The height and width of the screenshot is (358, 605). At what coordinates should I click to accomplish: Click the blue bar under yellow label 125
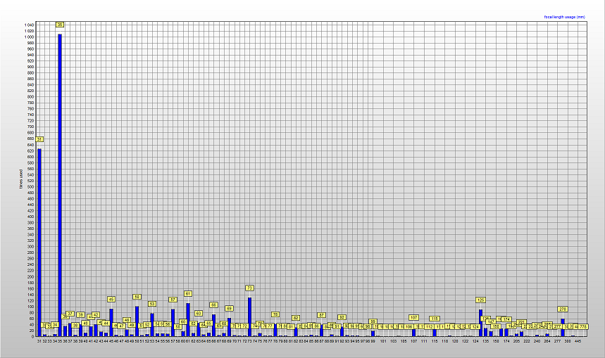tap(480, 323)
